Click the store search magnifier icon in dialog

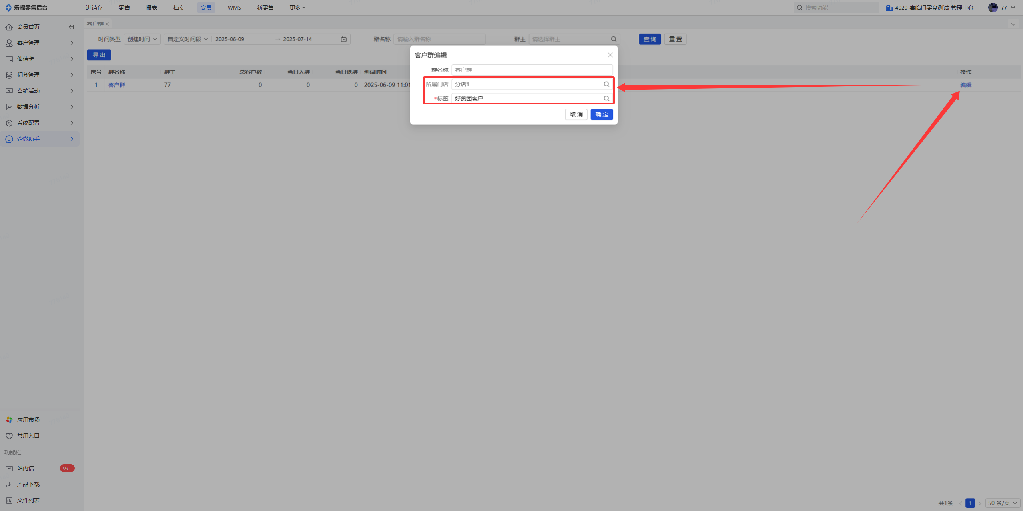point(606,84)
